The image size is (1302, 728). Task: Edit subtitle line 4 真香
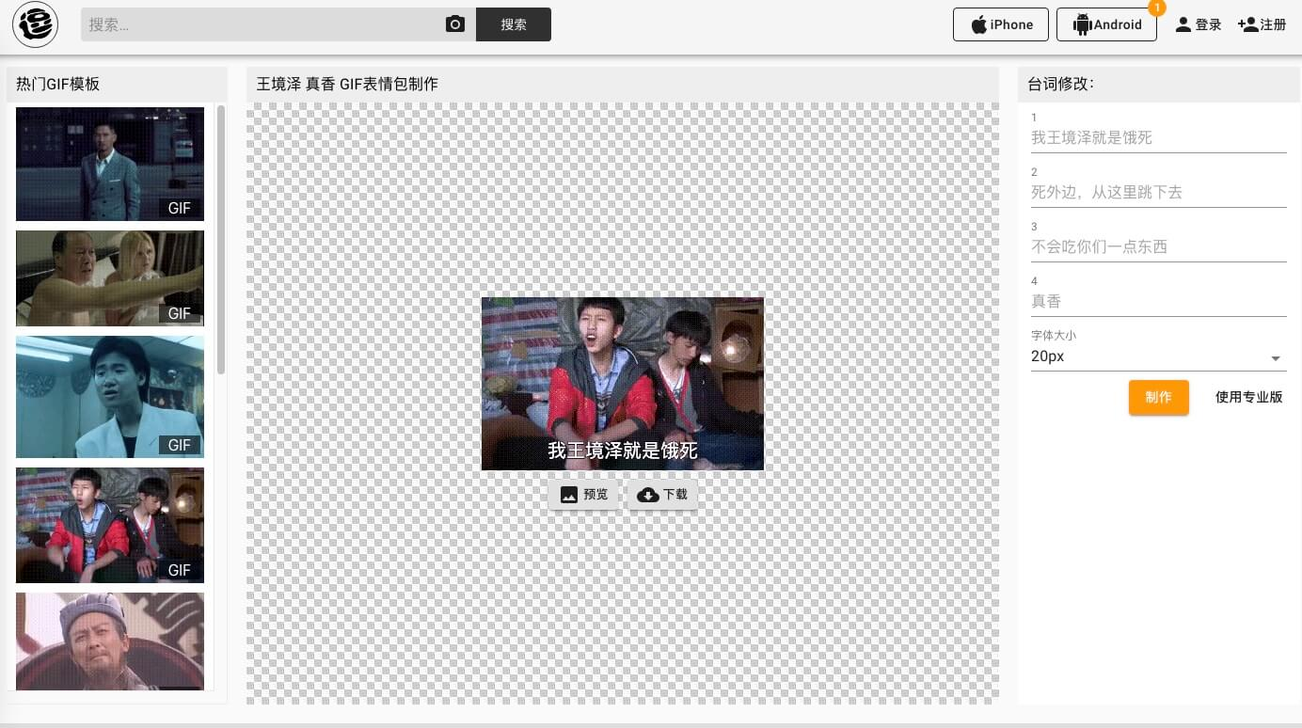[1158, 301]
